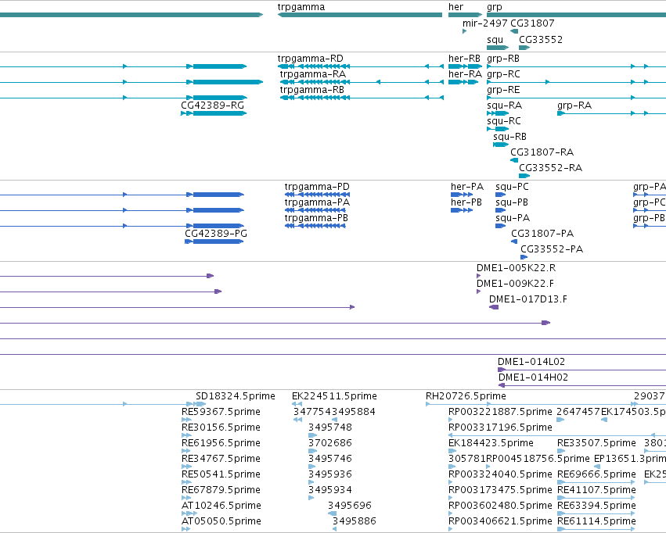The image size is (666, 533).
Task: Select EST RE33507.5prime
Action: pos(596,444)
